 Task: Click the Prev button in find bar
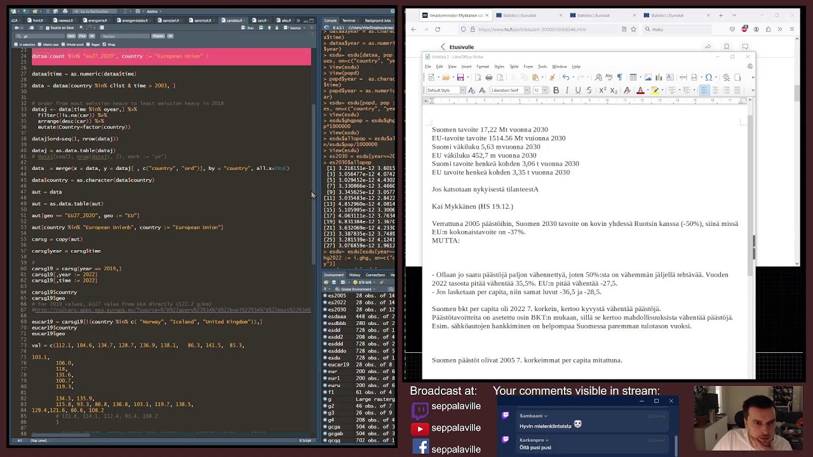pos(82,36)
